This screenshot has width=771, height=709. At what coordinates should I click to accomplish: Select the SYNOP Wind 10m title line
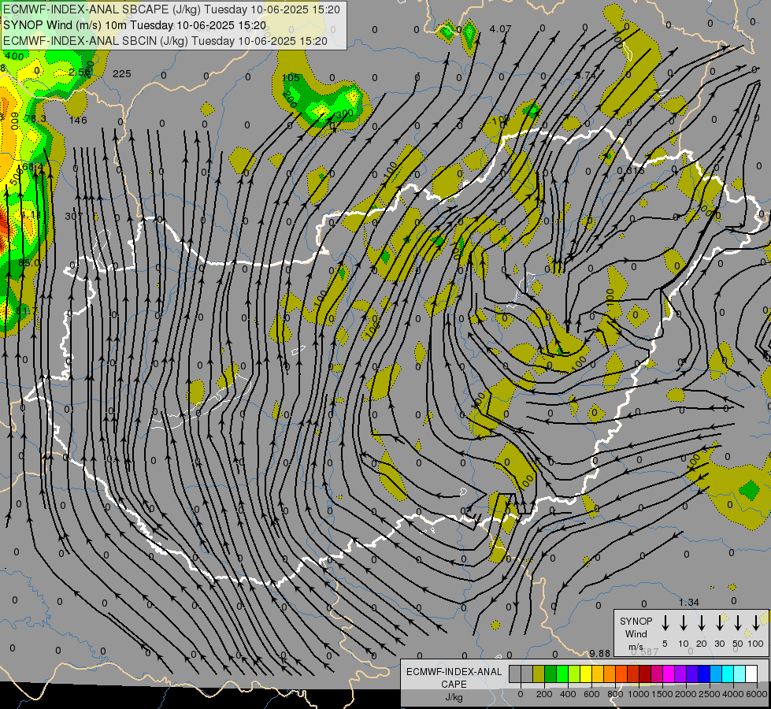pyautogui.click(x=135, y=25)
